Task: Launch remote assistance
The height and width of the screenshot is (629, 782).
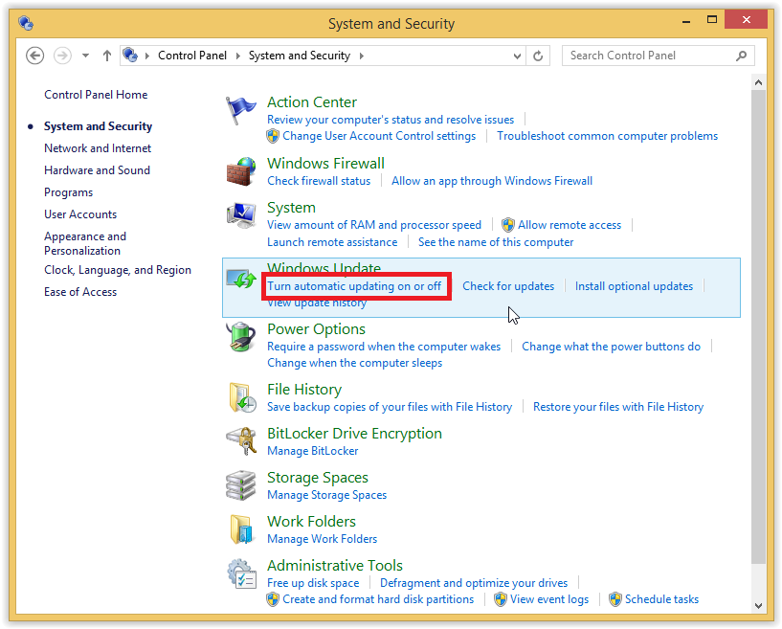Action: (x=332, y=242)
